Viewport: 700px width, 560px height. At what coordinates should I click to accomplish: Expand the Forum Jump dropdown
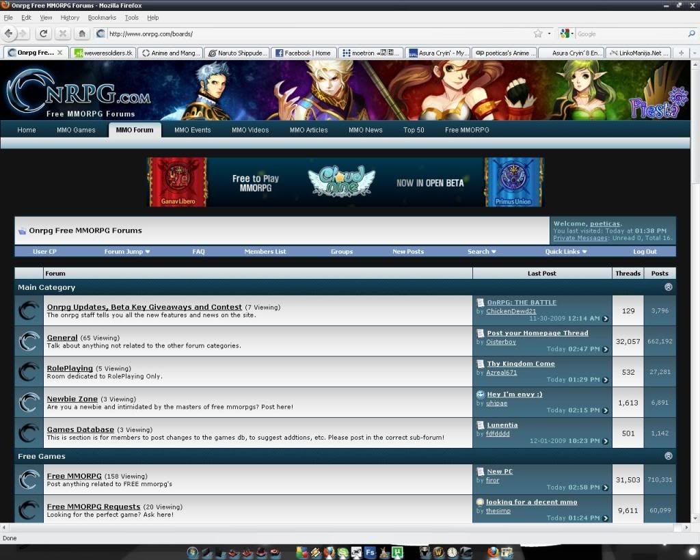pyautogui.click(x=127, y=252)
